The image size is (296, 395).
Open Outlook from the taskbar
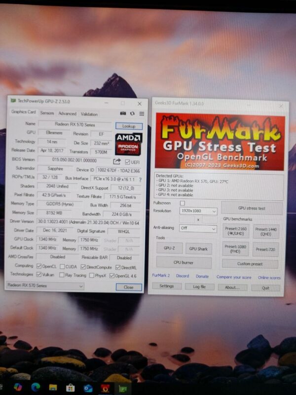click(x=88, y=388)
